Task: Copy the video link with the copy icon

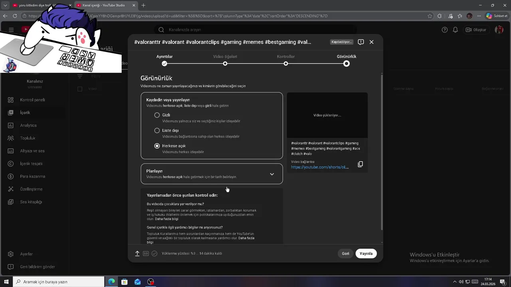Action: click(360, 164)
